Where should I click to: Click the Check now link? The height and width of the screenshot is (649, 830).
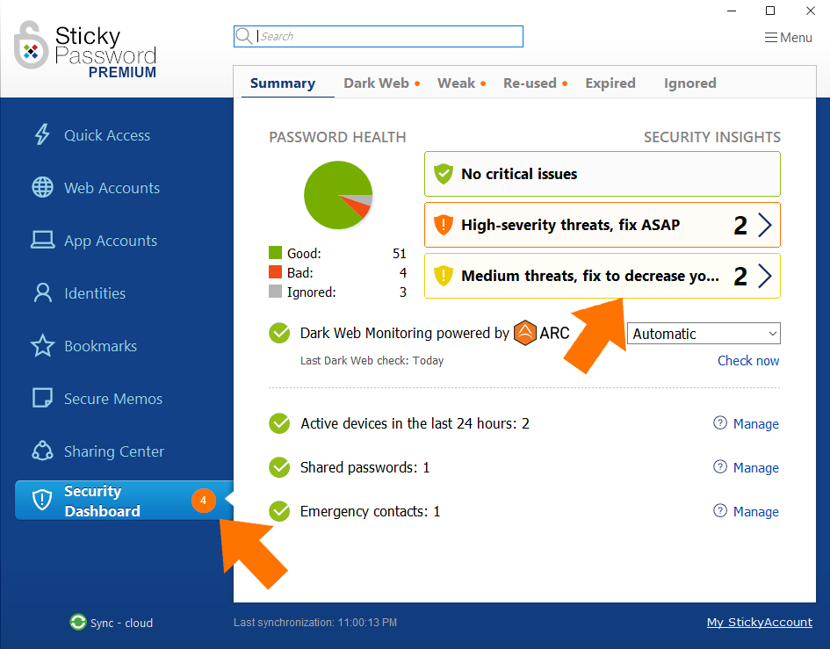(748, 360)
